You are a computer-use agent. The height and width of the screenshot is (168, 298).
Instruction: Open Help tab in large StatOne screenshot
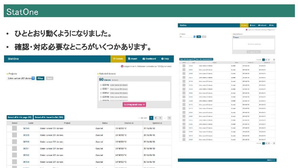tap(165, 59)
